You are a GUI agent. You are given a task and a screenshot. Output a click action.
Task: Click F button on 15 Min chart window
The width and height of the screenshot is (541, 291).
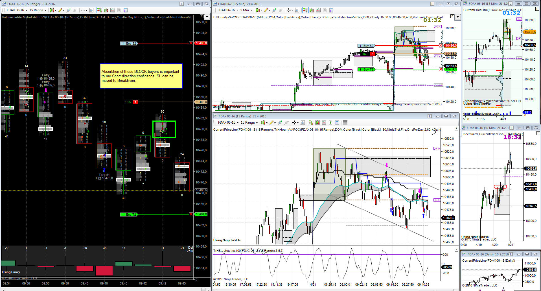537,9
